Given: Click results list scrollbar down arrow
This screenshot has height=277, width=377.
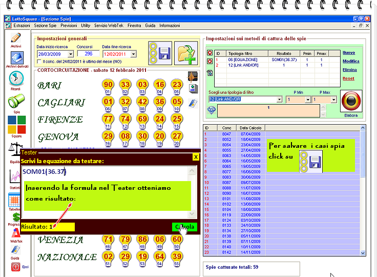Looking at the screenshot, I should (363, 253).
